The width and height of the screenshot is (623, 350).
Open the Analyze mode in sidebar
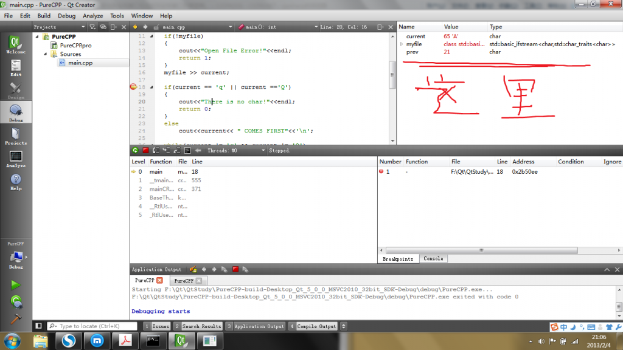[x=16, y=159]
